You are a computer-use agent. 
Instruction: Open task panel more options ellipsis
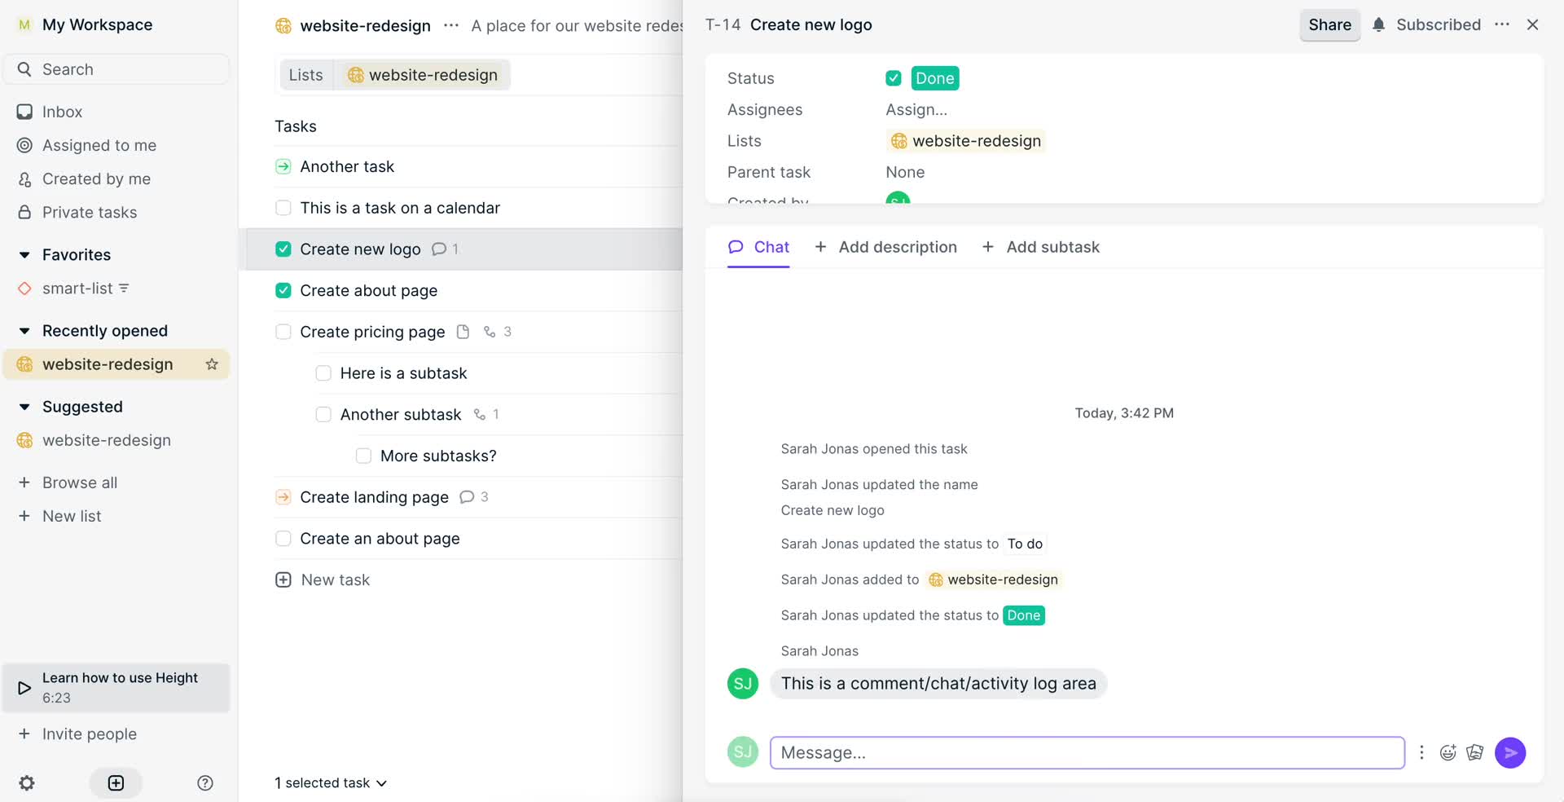click(x=1502, y=24)
